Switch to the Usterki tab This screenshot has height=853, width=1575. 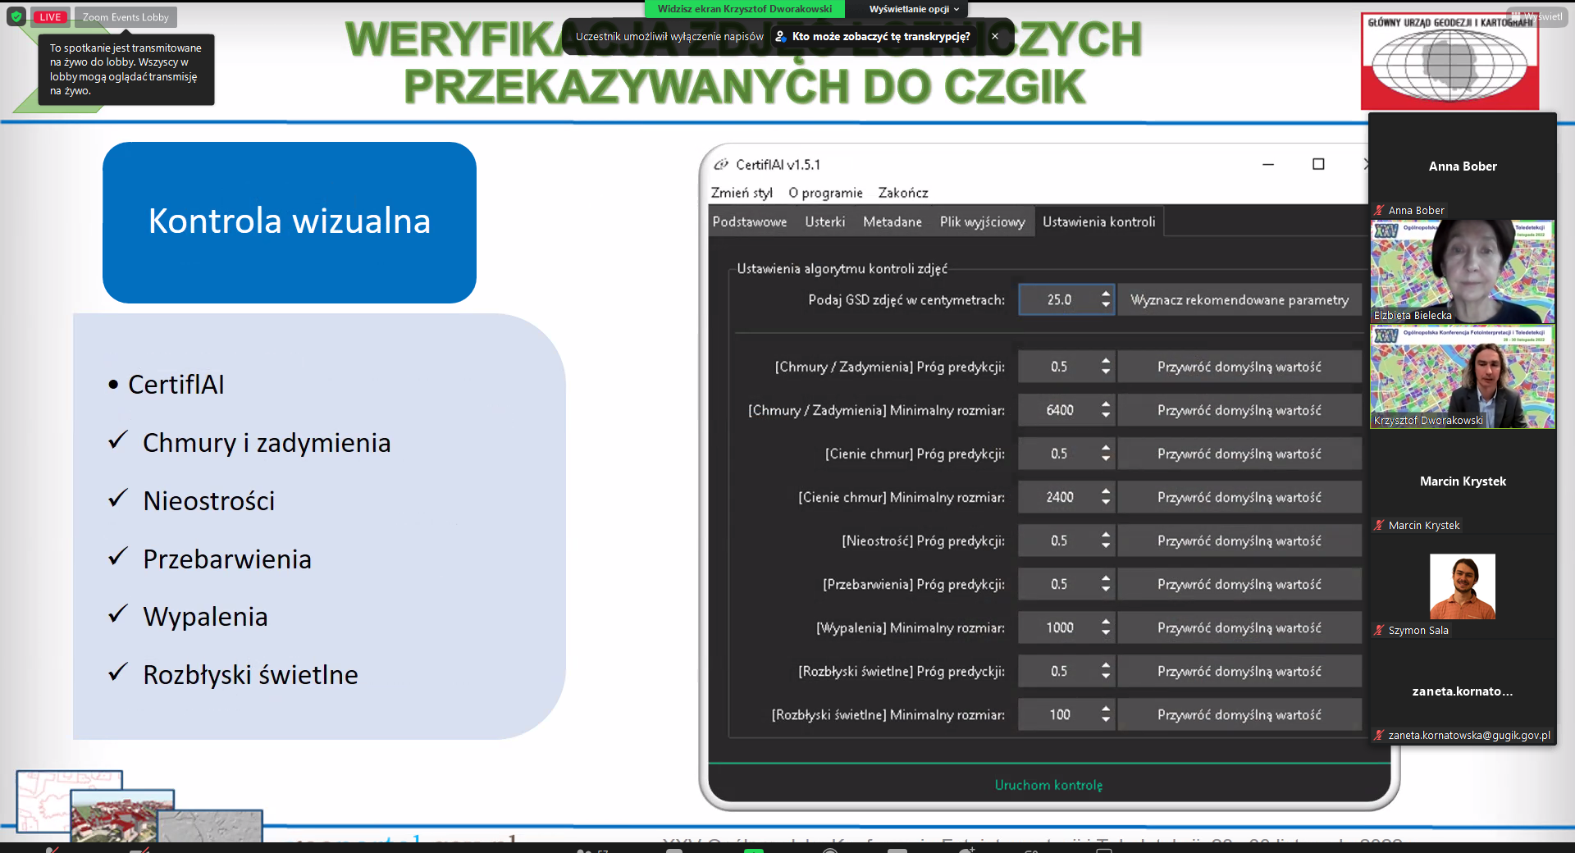(825, 221)
